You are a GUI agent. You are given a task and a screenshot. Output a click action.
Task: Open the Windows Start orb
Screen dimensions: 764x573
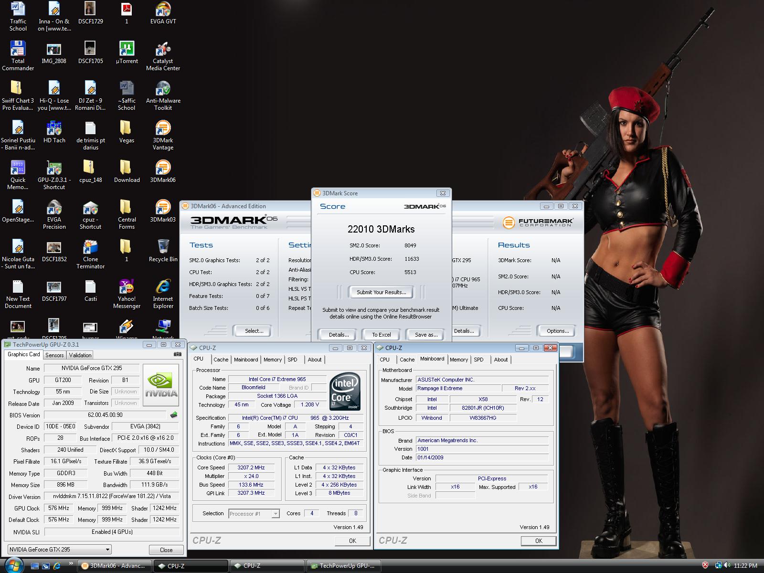pos(13,565)
